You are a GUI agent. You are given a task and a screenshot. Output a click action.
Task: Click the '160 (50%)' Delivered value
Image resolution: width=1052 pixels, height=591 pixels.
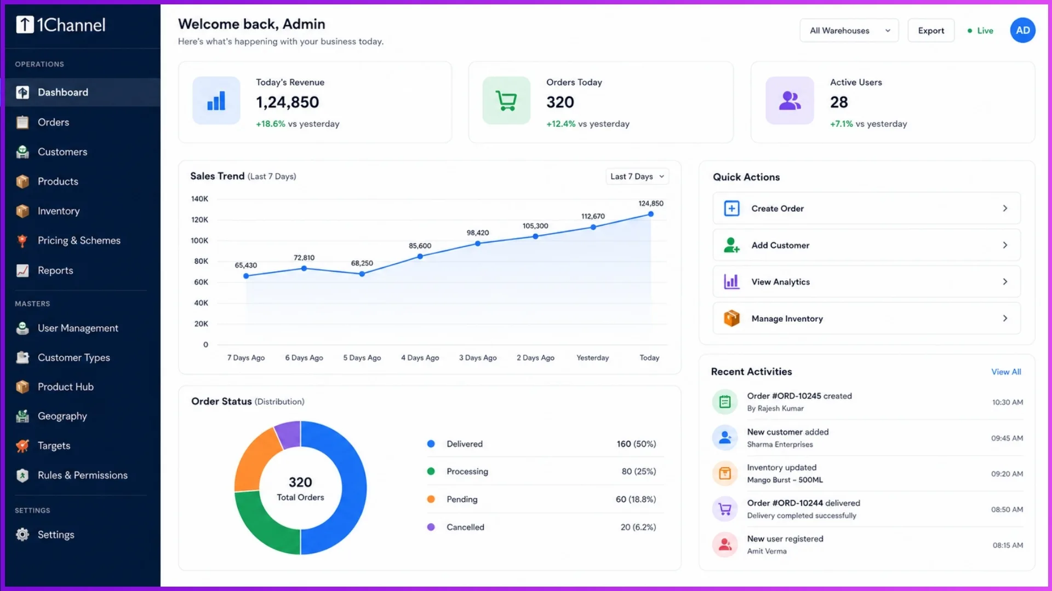point(636,444)
